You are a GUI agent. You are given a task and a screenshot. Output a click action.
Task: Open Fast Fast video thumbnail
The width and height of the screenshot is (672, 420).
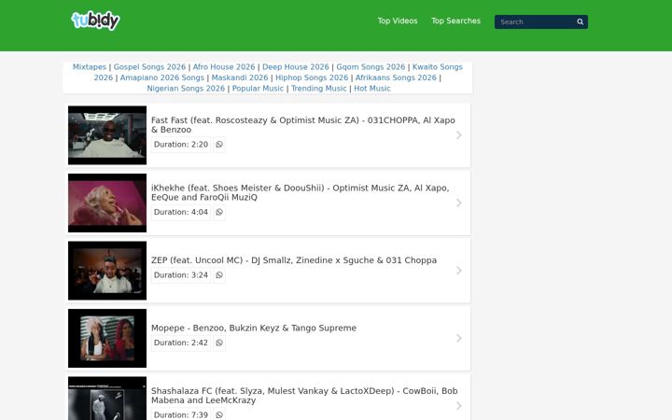107,135
